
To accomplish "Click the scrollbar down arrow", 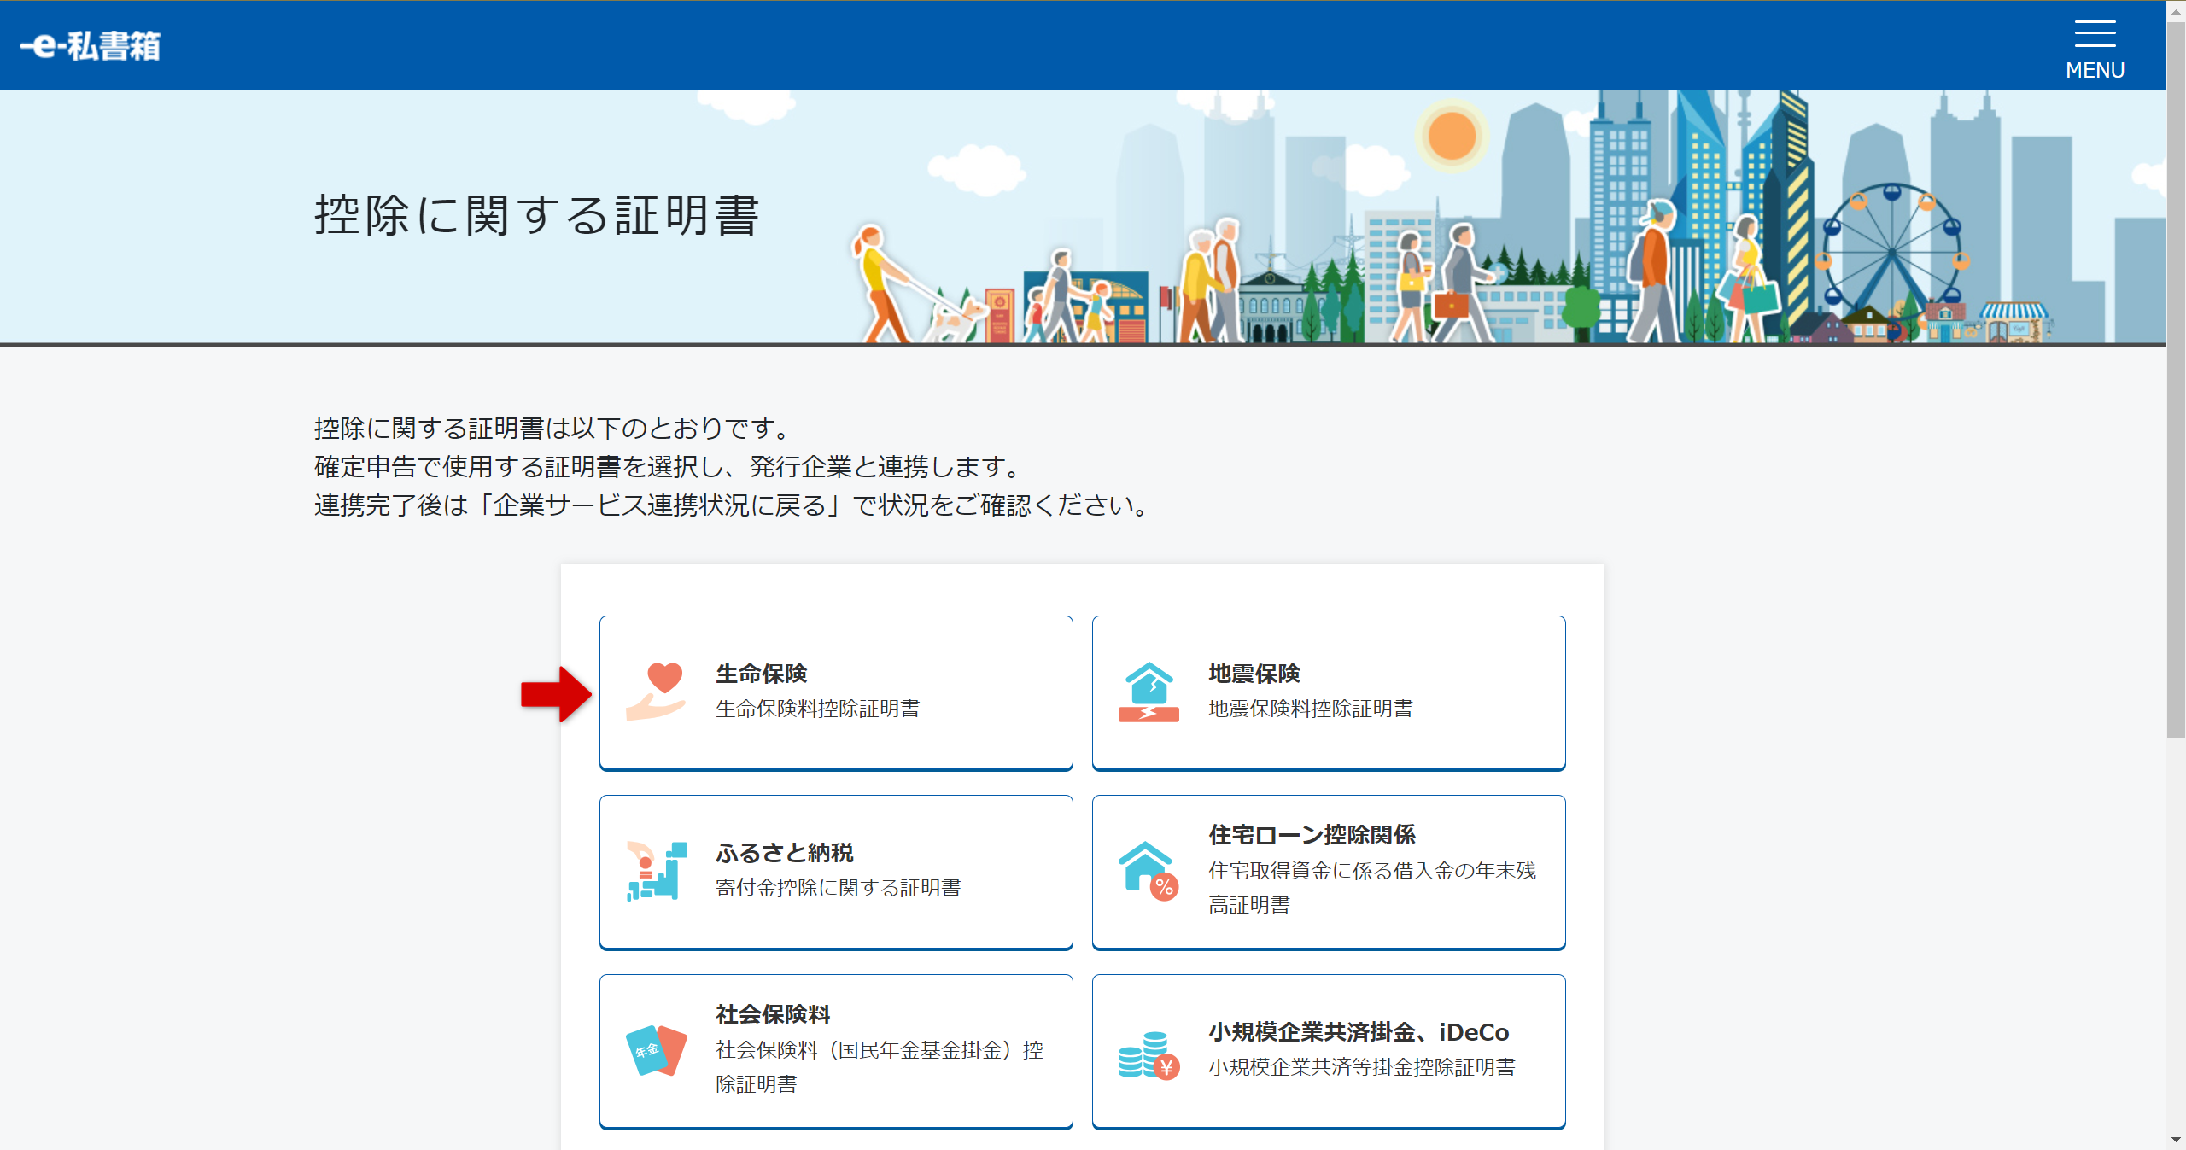I will 2177,1141.
